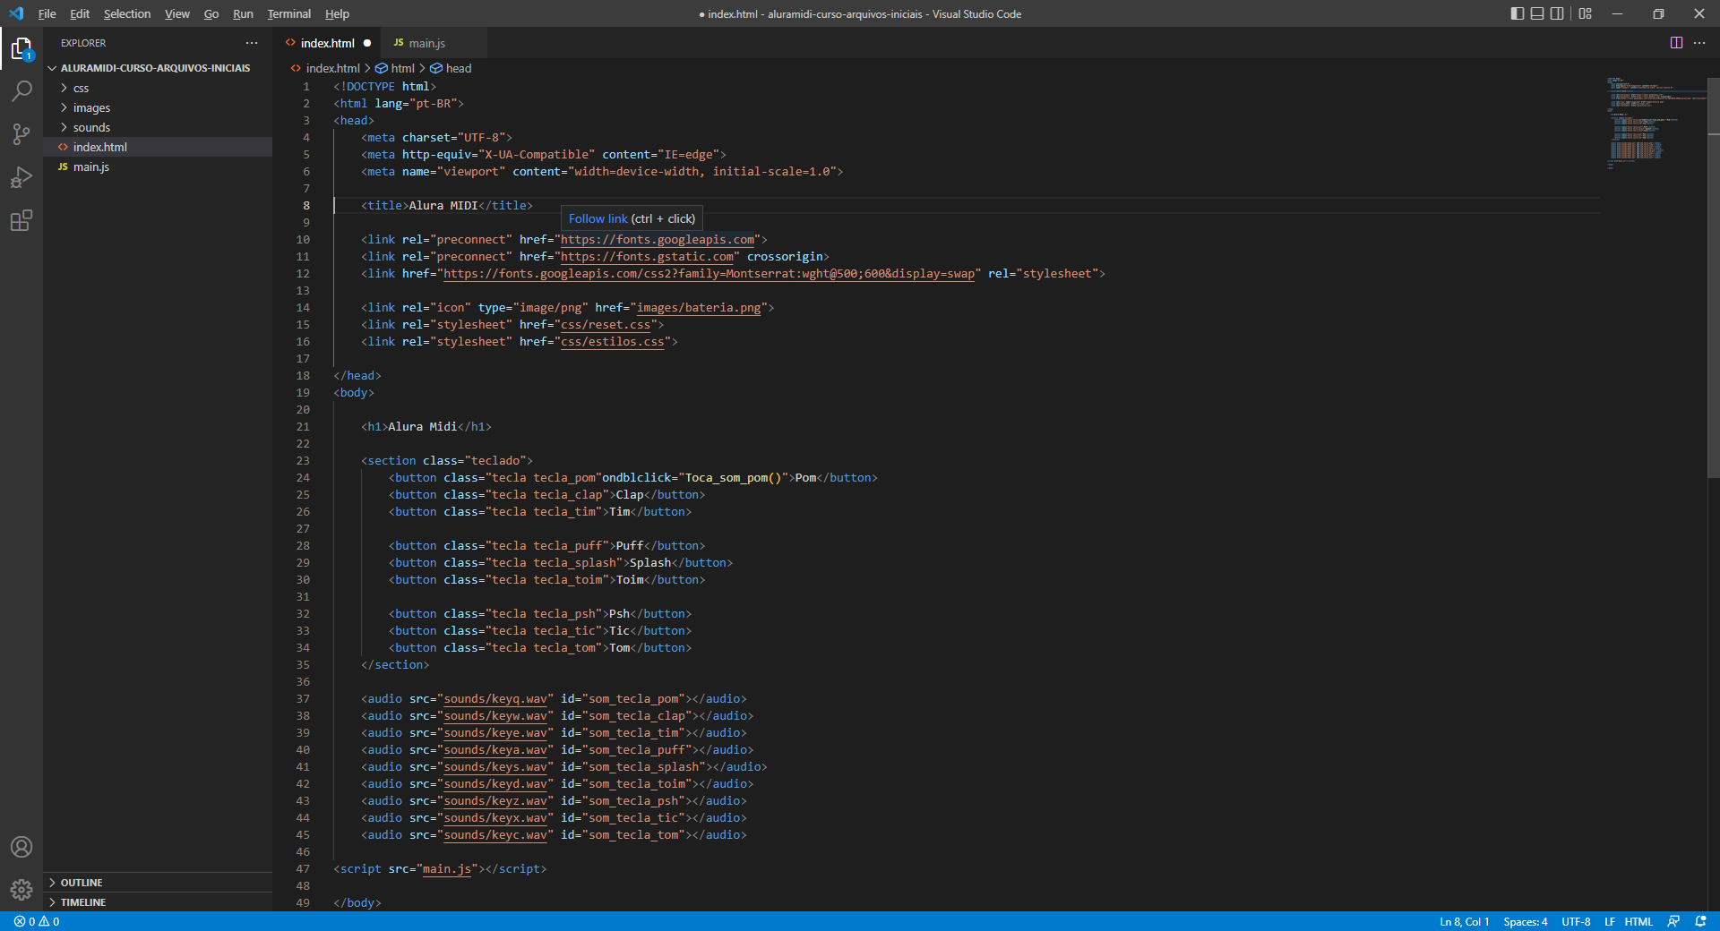Open the Extensions view icon
The height and width of the screenshot is (931, 1720).
(x=21, y=220)
